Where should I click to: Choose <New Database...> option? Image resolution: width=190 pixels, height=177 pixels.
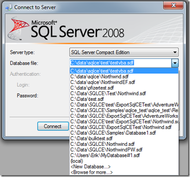[124, 166]
